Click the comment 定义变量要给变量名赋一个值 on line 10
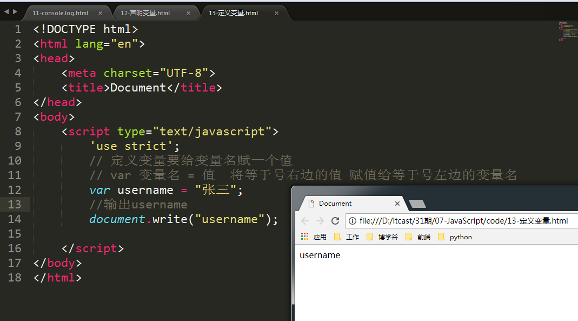This screenshot has width=578, height=321. pos(202,160)
